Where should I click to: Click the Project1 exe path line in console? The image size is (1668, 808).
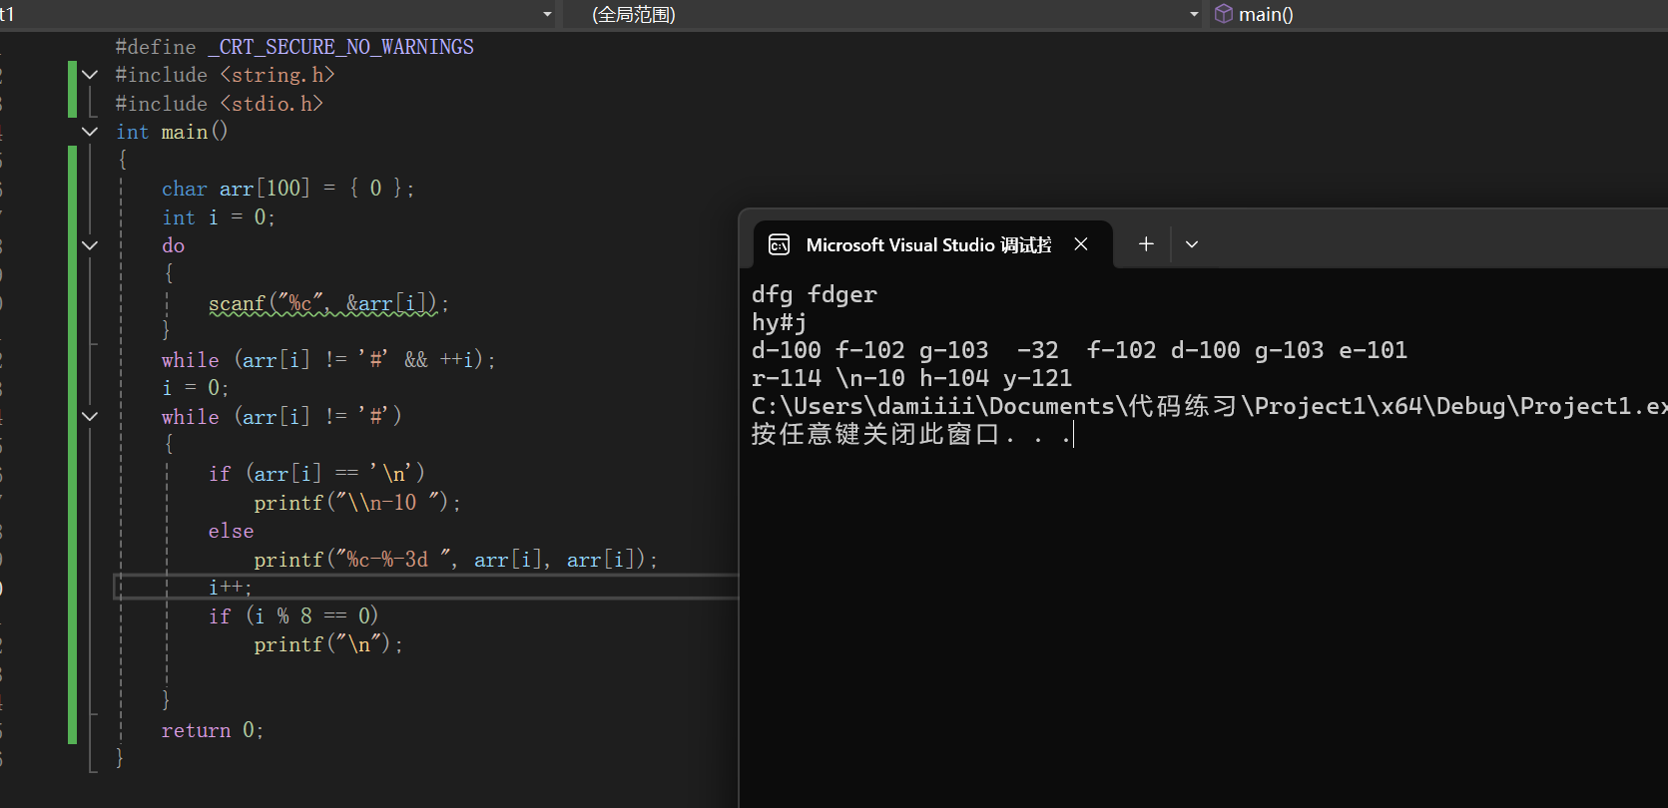(1209, 406)
